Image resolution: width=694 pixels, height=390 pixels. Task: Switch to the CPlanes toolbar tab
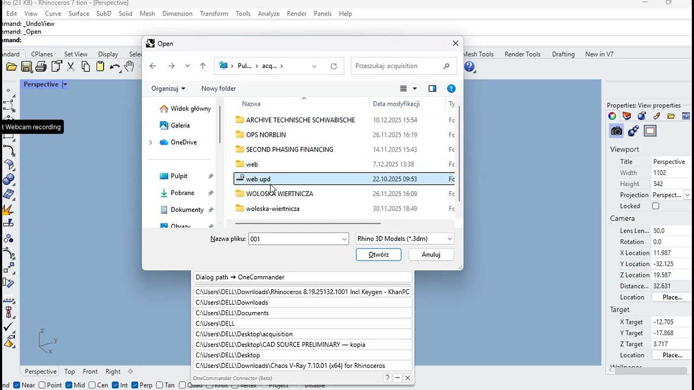42,54
